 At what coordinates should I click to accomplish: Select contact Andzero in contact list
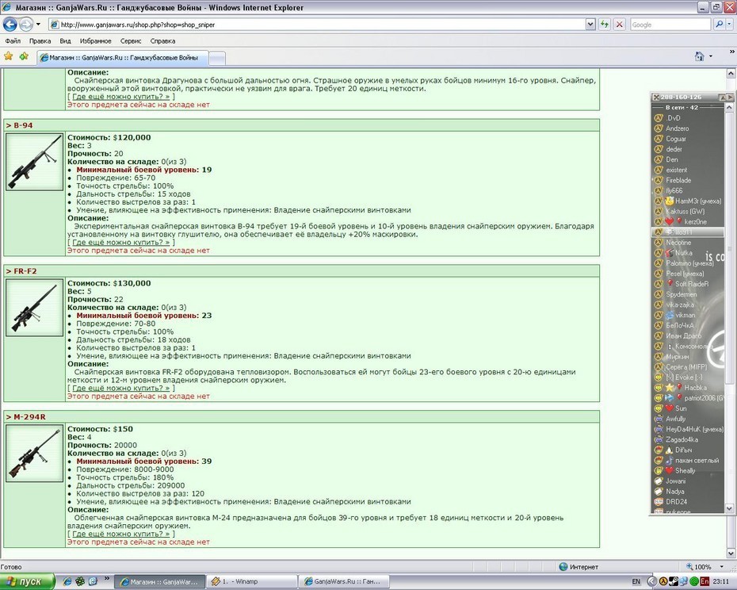(678, 128)
